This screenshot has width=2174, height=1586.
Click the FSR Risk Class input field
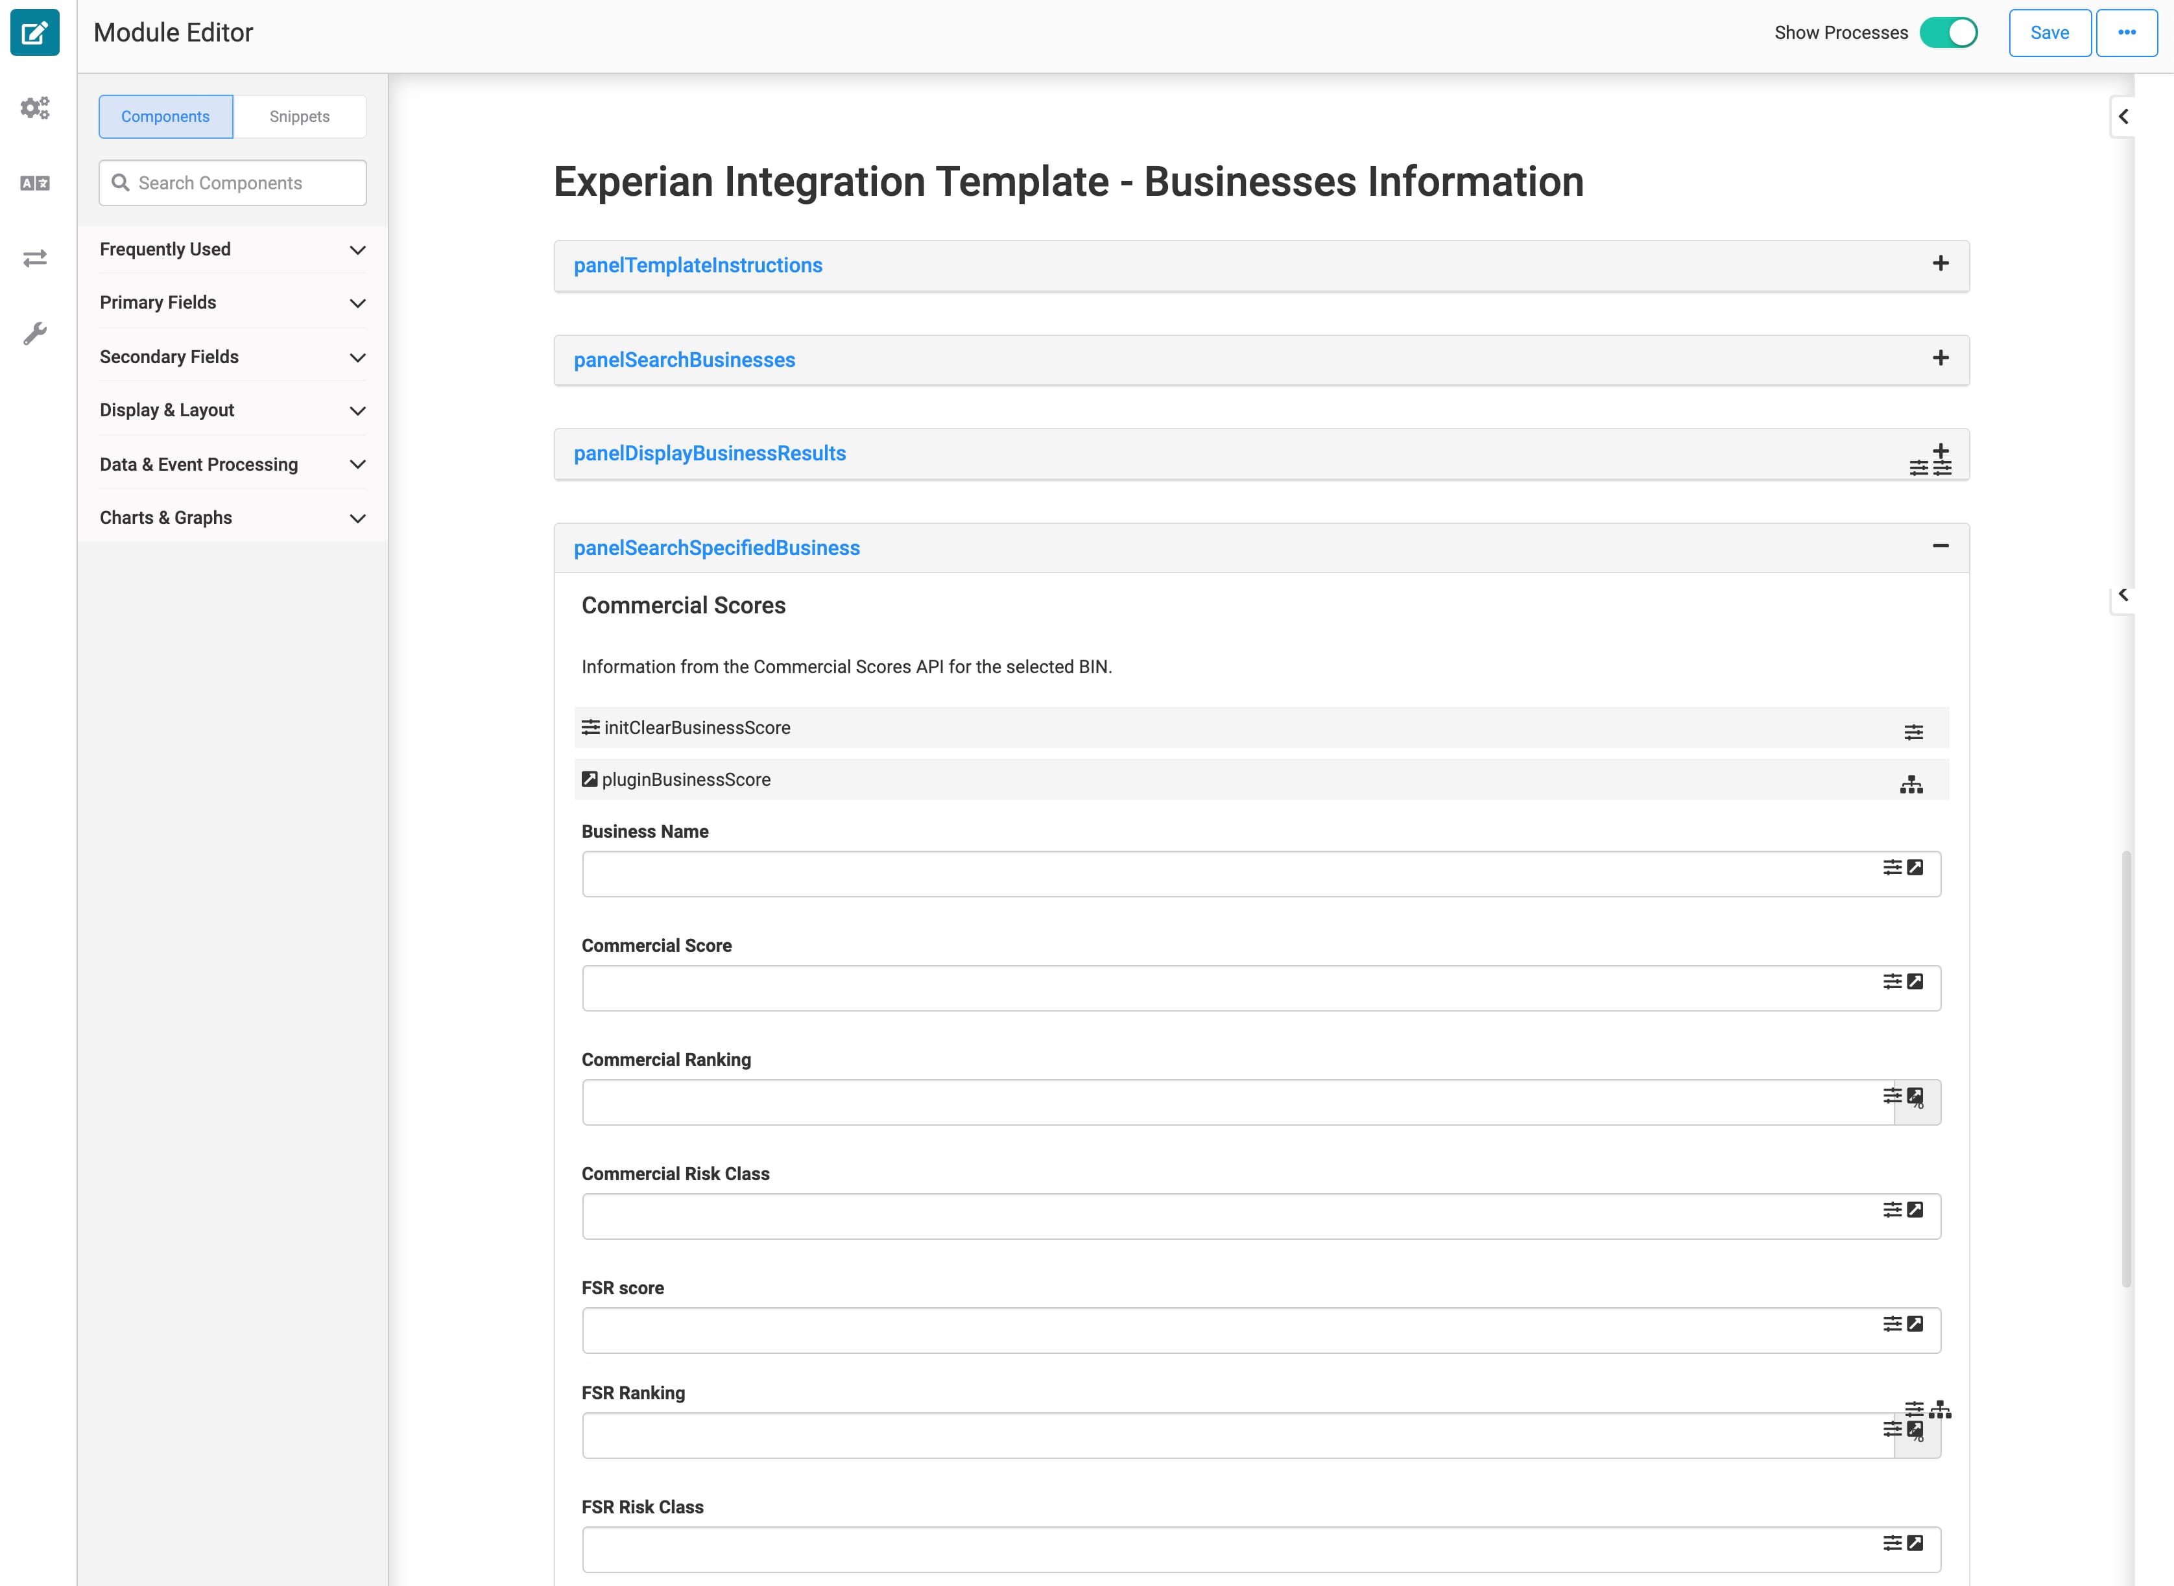(x=1261, y=1550)
